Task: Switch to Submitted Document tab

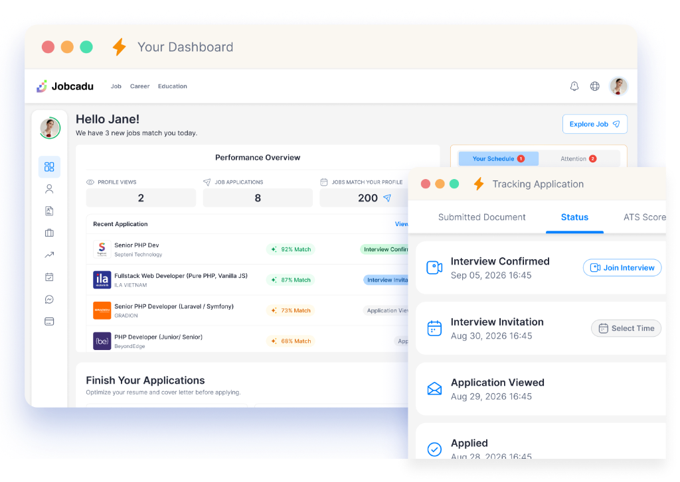Action: coord(481,217)
